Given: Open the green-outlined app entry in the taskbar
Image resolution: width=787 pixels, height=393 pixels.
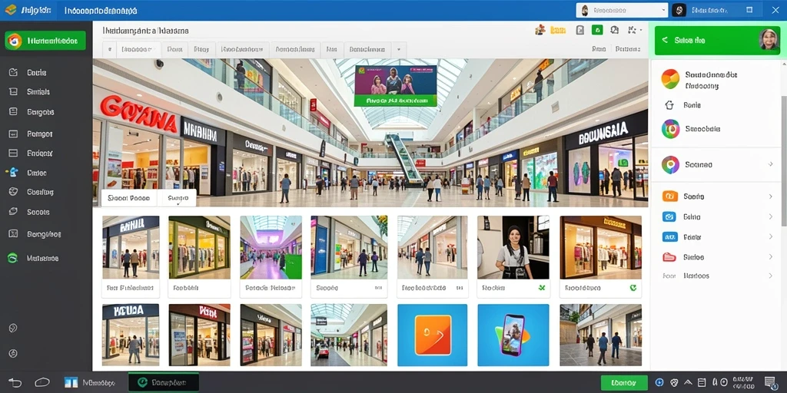Looking at the screenshot, I should click(x=164, y=382).
